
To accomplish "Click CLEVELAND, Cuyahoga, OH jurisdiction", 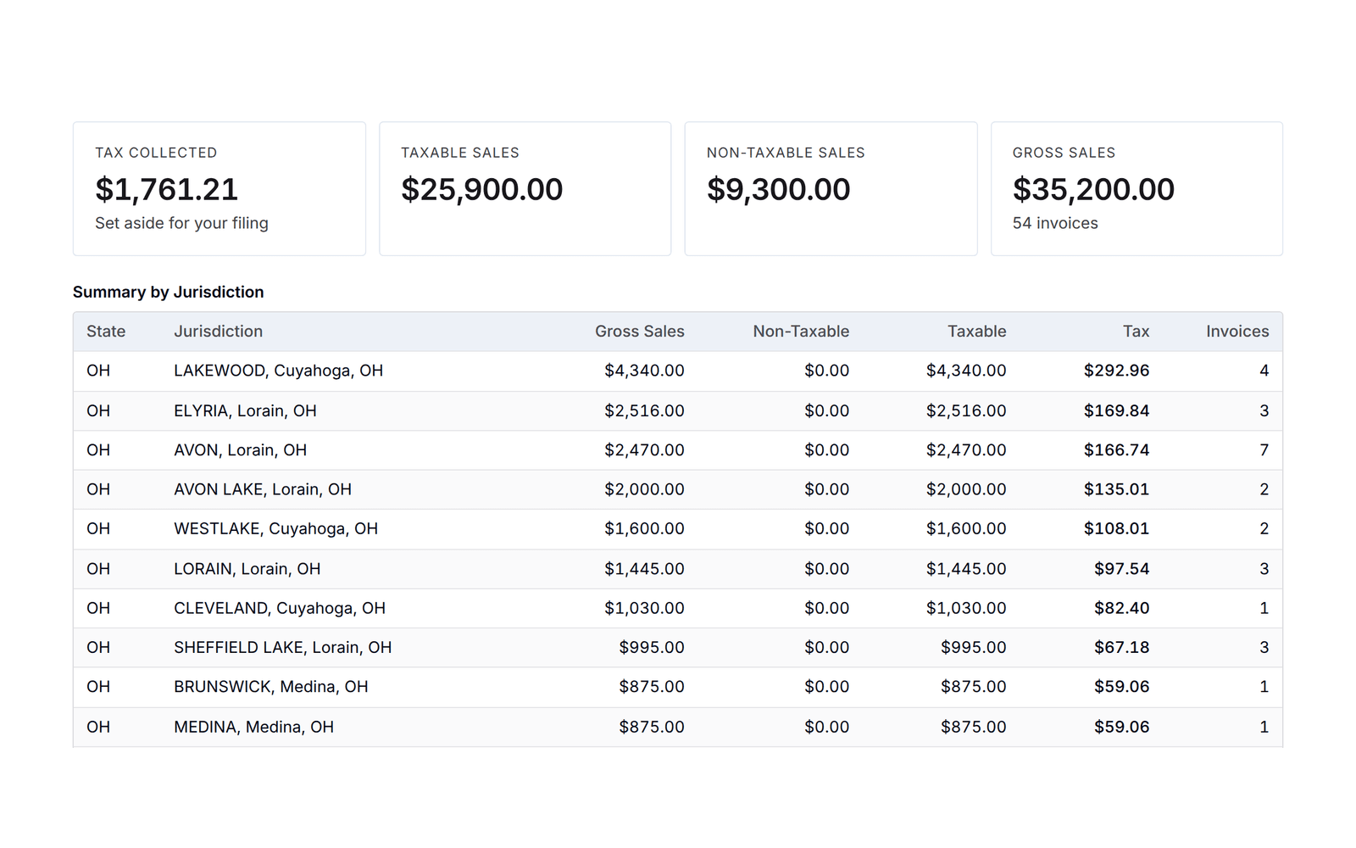I will 280,608.
